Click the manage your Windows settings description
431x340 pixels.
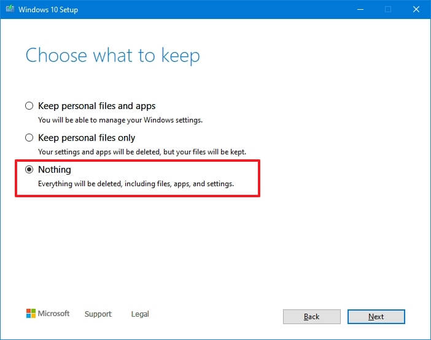120,120
